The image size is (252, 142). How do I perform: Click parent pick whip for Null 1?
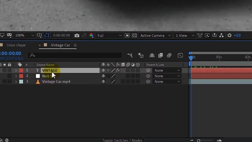coord(148,76)
